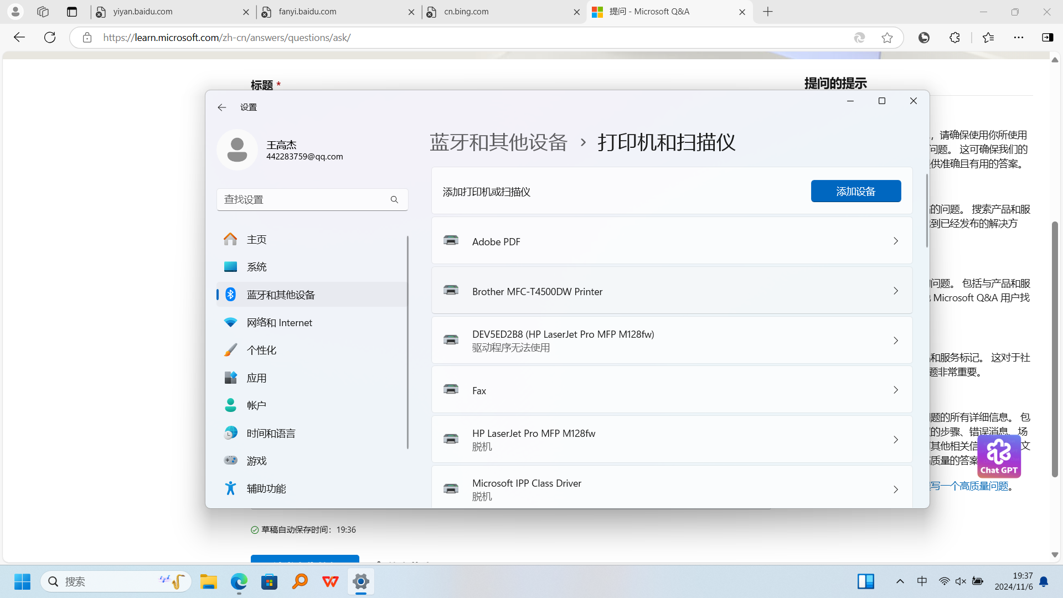Close the yiyan.baidu.com tab
Image resolution: width=1063 pixels, height=598 pixels.
point(246,12)
